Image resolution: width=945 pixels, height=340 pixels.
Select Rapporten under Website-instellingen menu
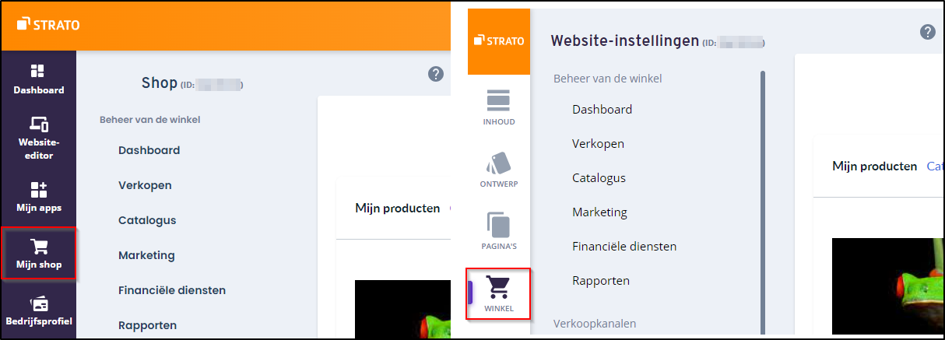click(601, 281)
